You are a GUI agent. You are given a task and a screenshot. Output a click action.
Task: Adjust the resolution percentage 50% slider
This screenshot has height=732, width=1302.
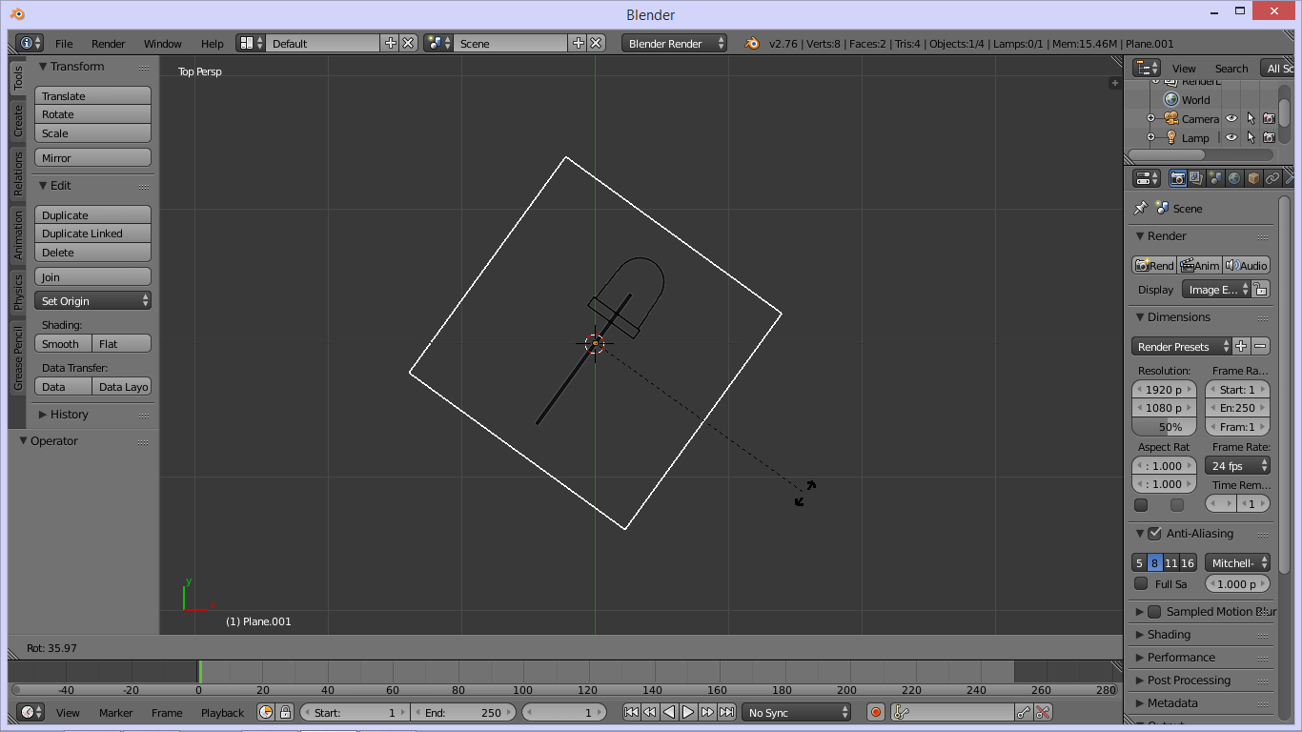point(1164,427)
